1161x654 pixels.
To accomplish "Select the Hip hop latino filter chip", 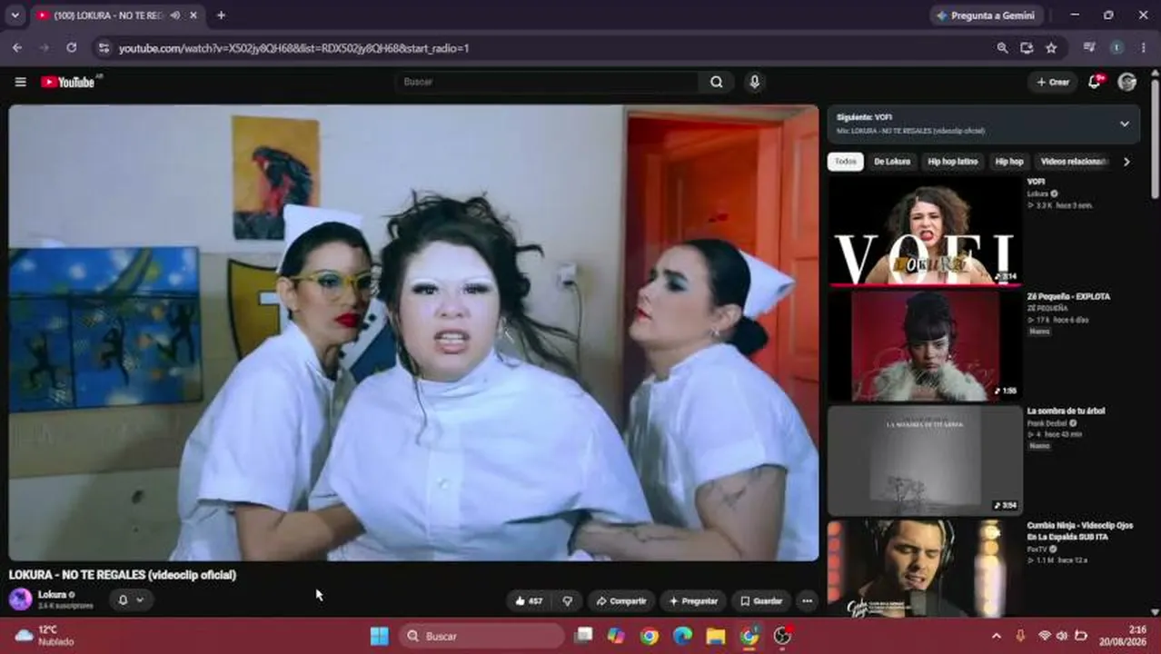I will [x=953, y=162].
